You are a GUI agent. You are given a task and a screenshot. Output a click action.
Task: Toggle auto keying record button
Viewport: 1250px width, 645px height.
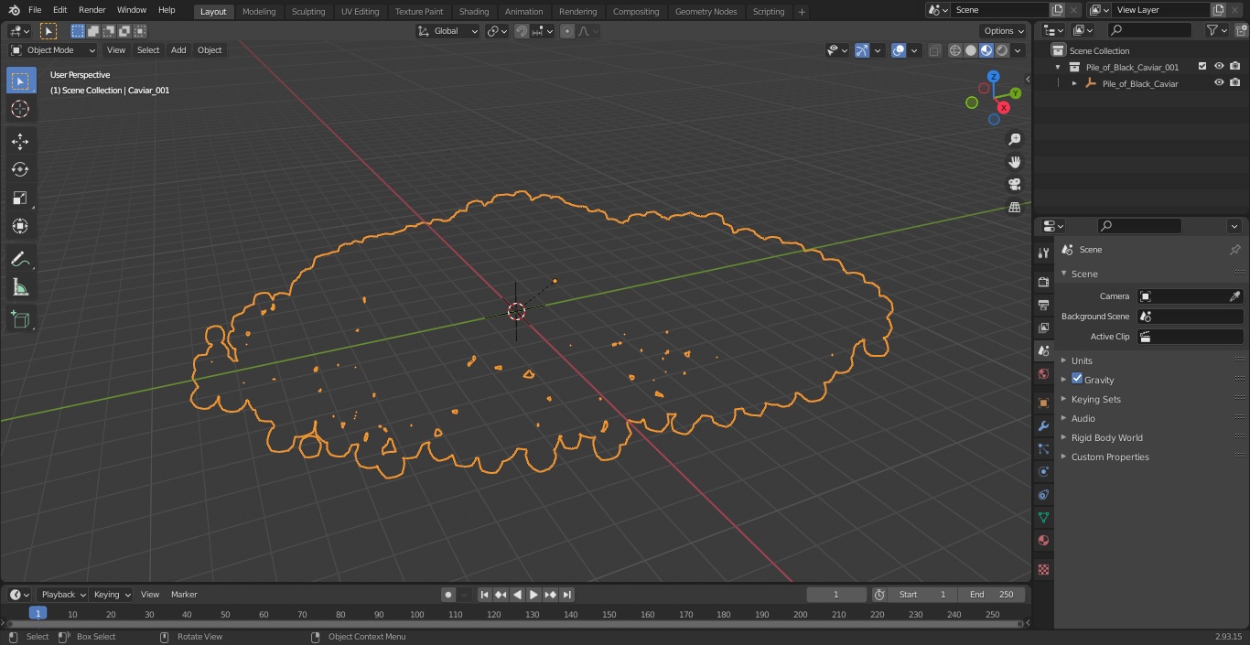[448, 595]
